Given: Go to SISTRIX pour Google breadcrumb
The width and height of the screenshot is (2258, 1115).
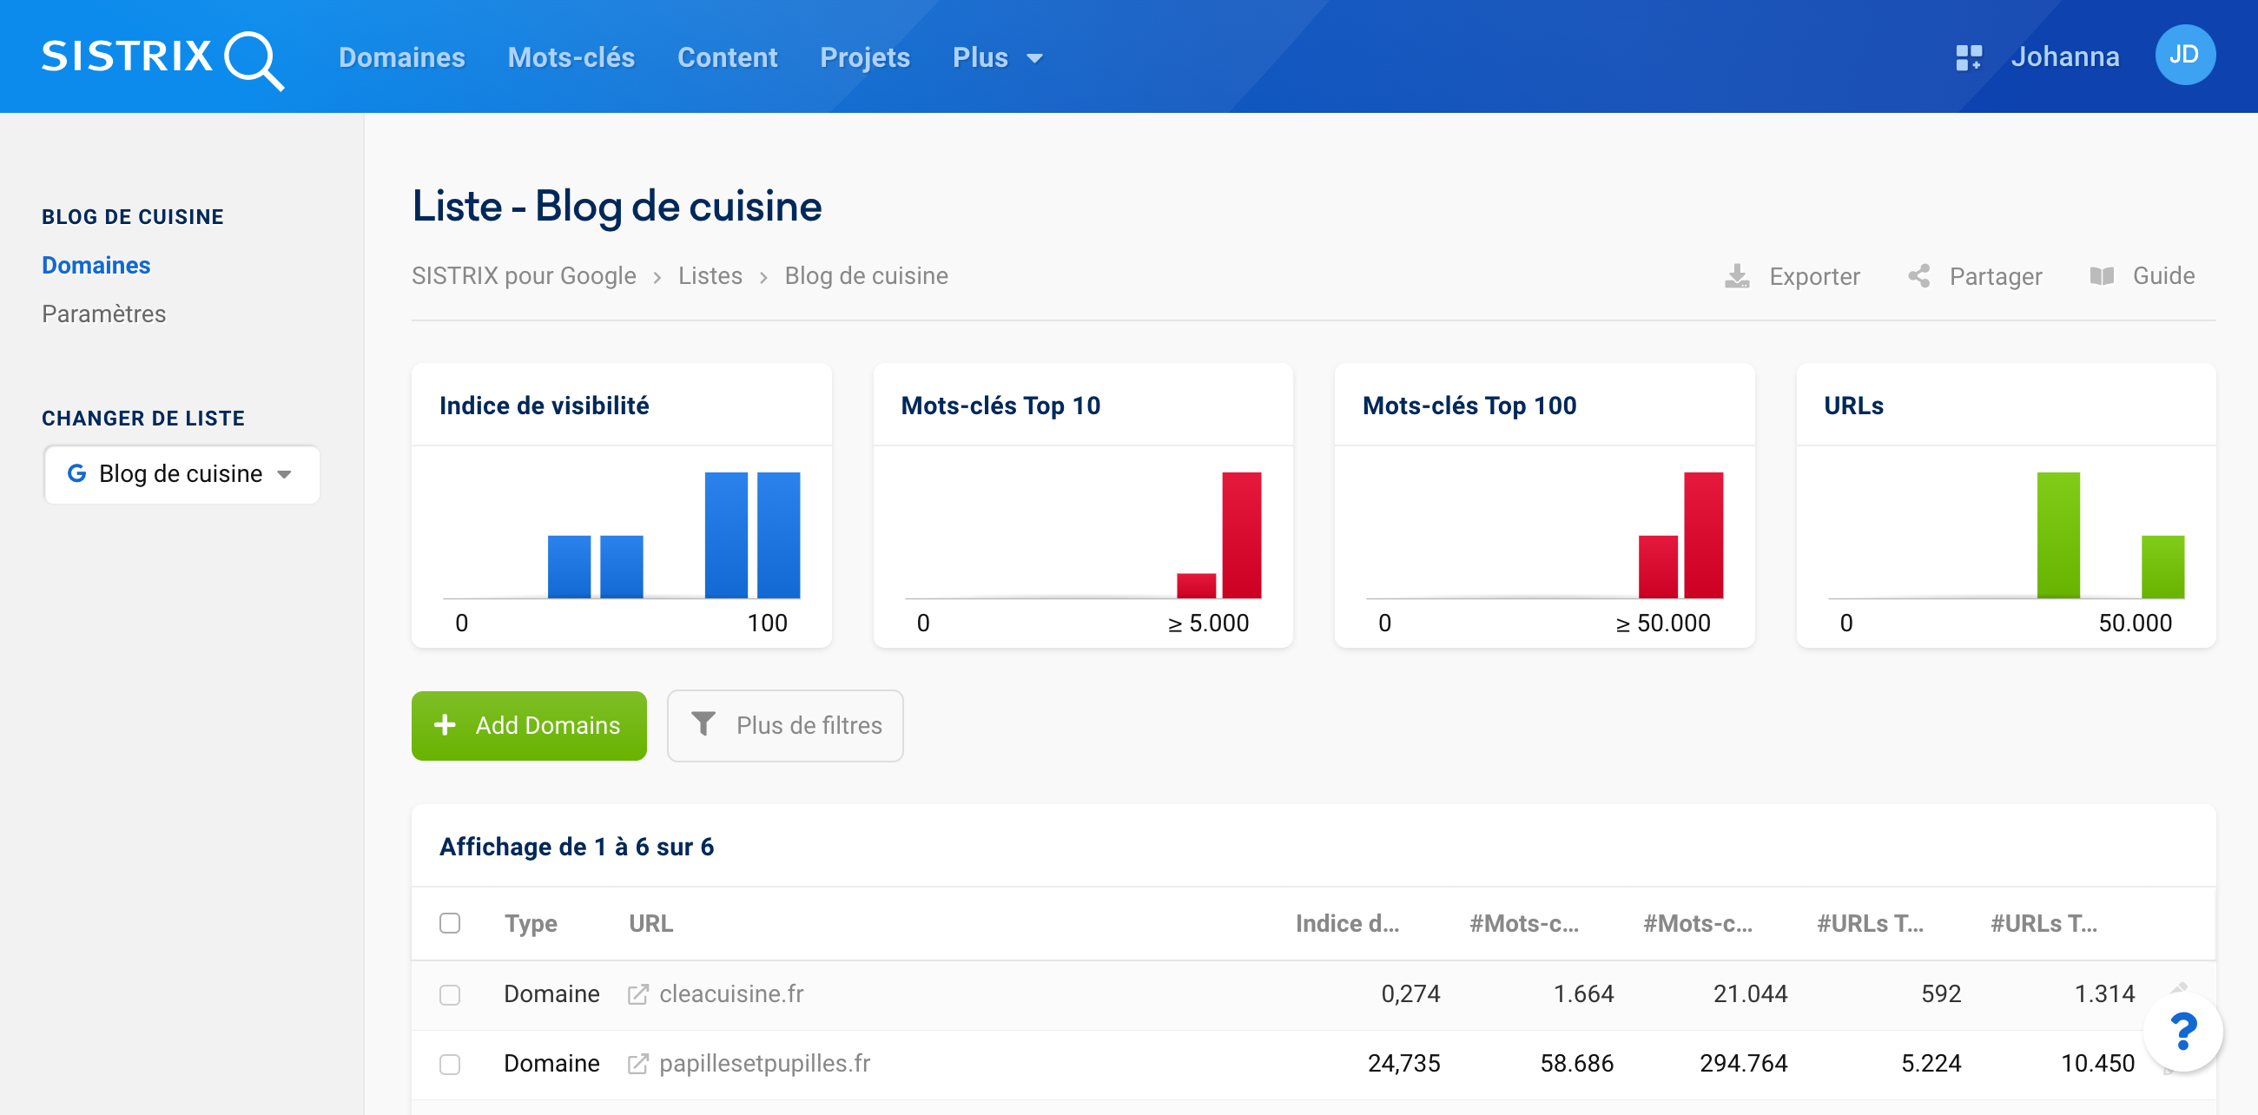Looking at the screenshot, I should [524, 276].
